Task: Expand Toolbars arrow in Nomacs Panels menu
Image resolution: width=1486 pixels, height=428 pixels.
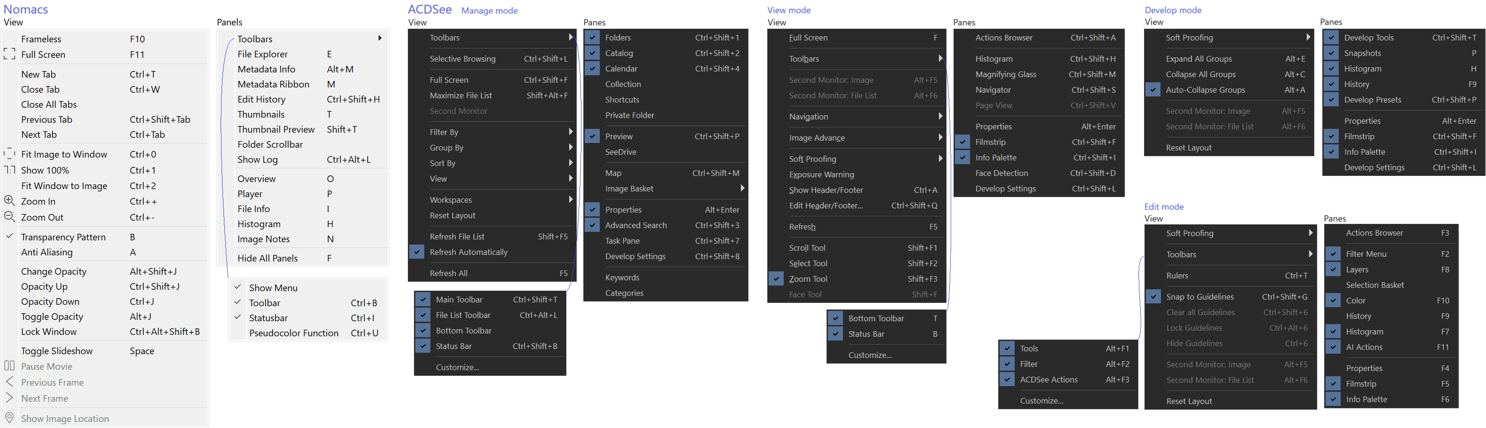Action: point(380,38)
